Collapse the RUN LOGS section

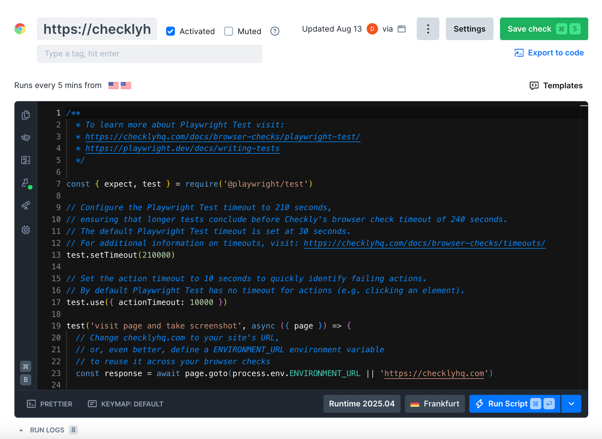21,430
